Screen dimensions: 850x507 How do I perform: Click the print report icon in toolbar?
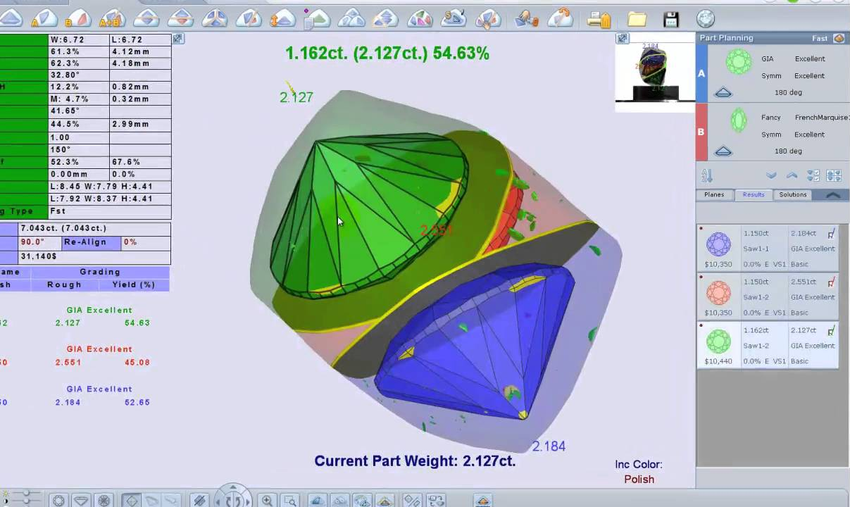coord(599,19)
